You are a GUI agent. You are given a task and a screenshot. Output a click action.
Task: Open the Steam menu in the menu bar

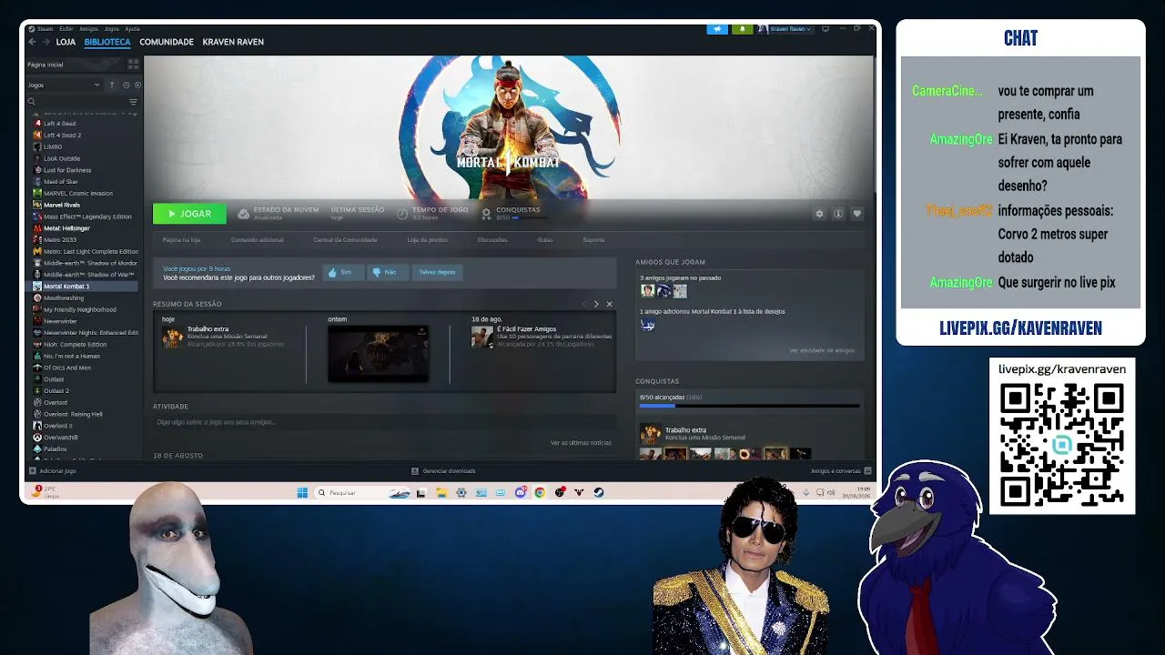click(45, 29)
